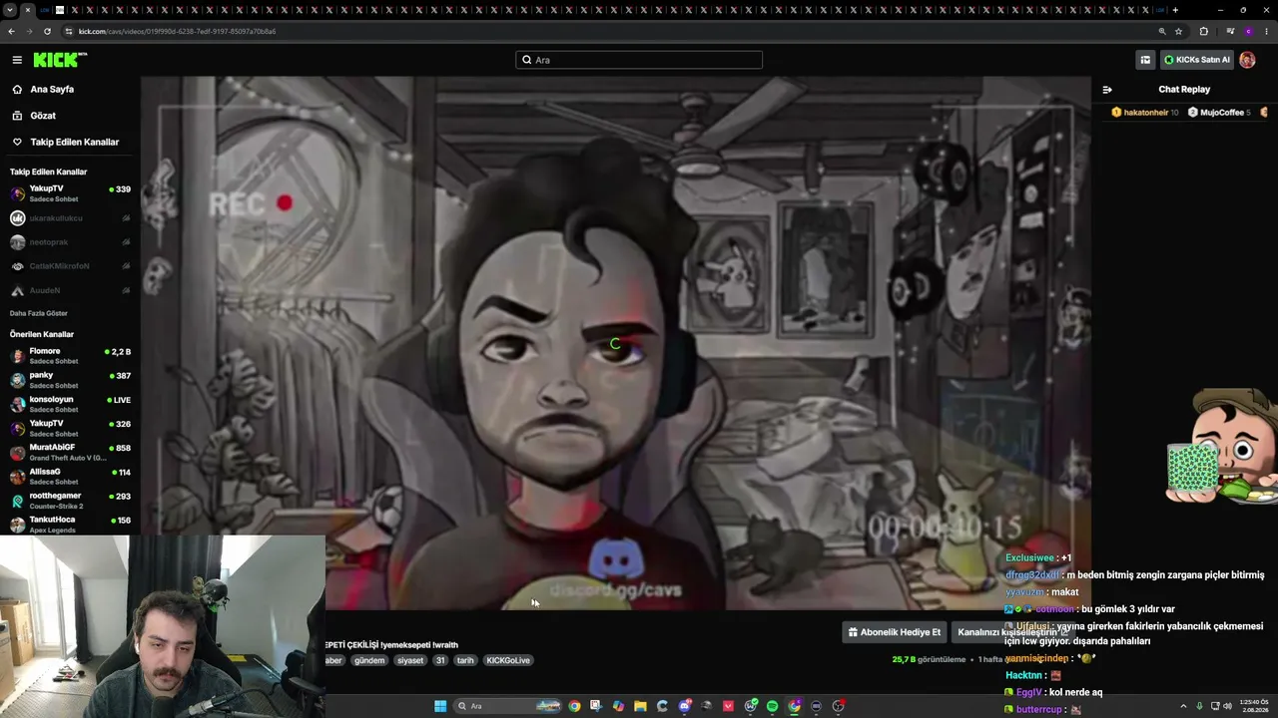
Task: Open a new browser tab
Action: coord(1175,10)
